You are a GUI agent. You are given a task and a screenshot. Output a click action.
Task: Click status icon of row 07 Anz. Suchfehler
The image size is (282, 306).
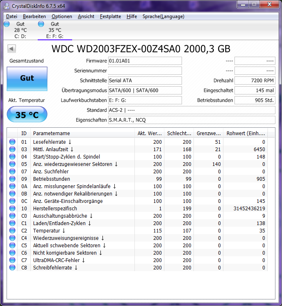tap(12, 171)
